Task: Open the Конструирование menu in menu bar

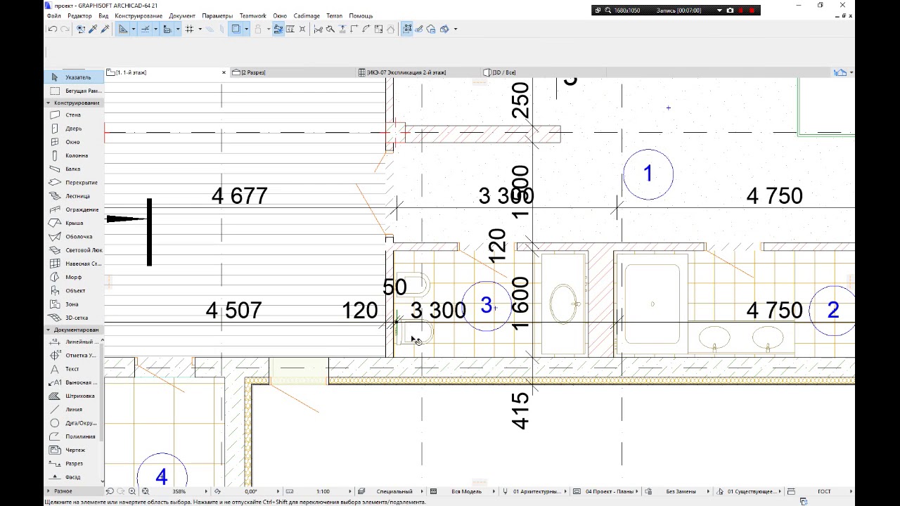Action: point(139,15)
